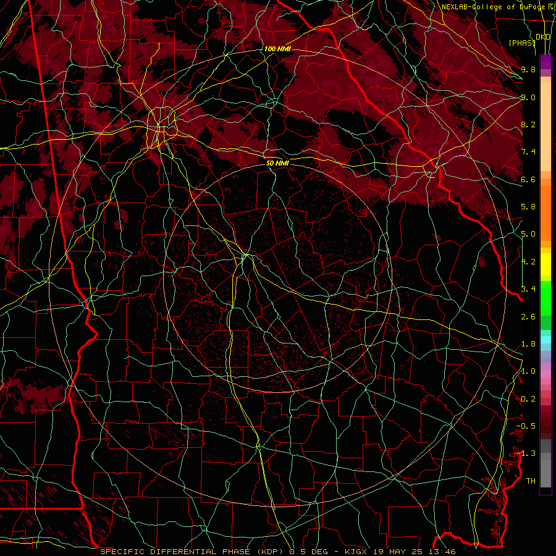Select the "DKD" product code label

click(x=543, y=37)
